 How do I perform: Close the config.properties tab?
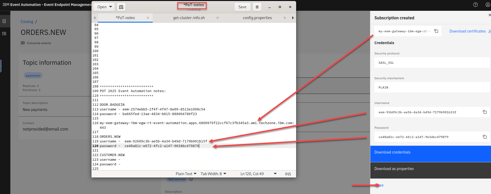coord(285,18)
